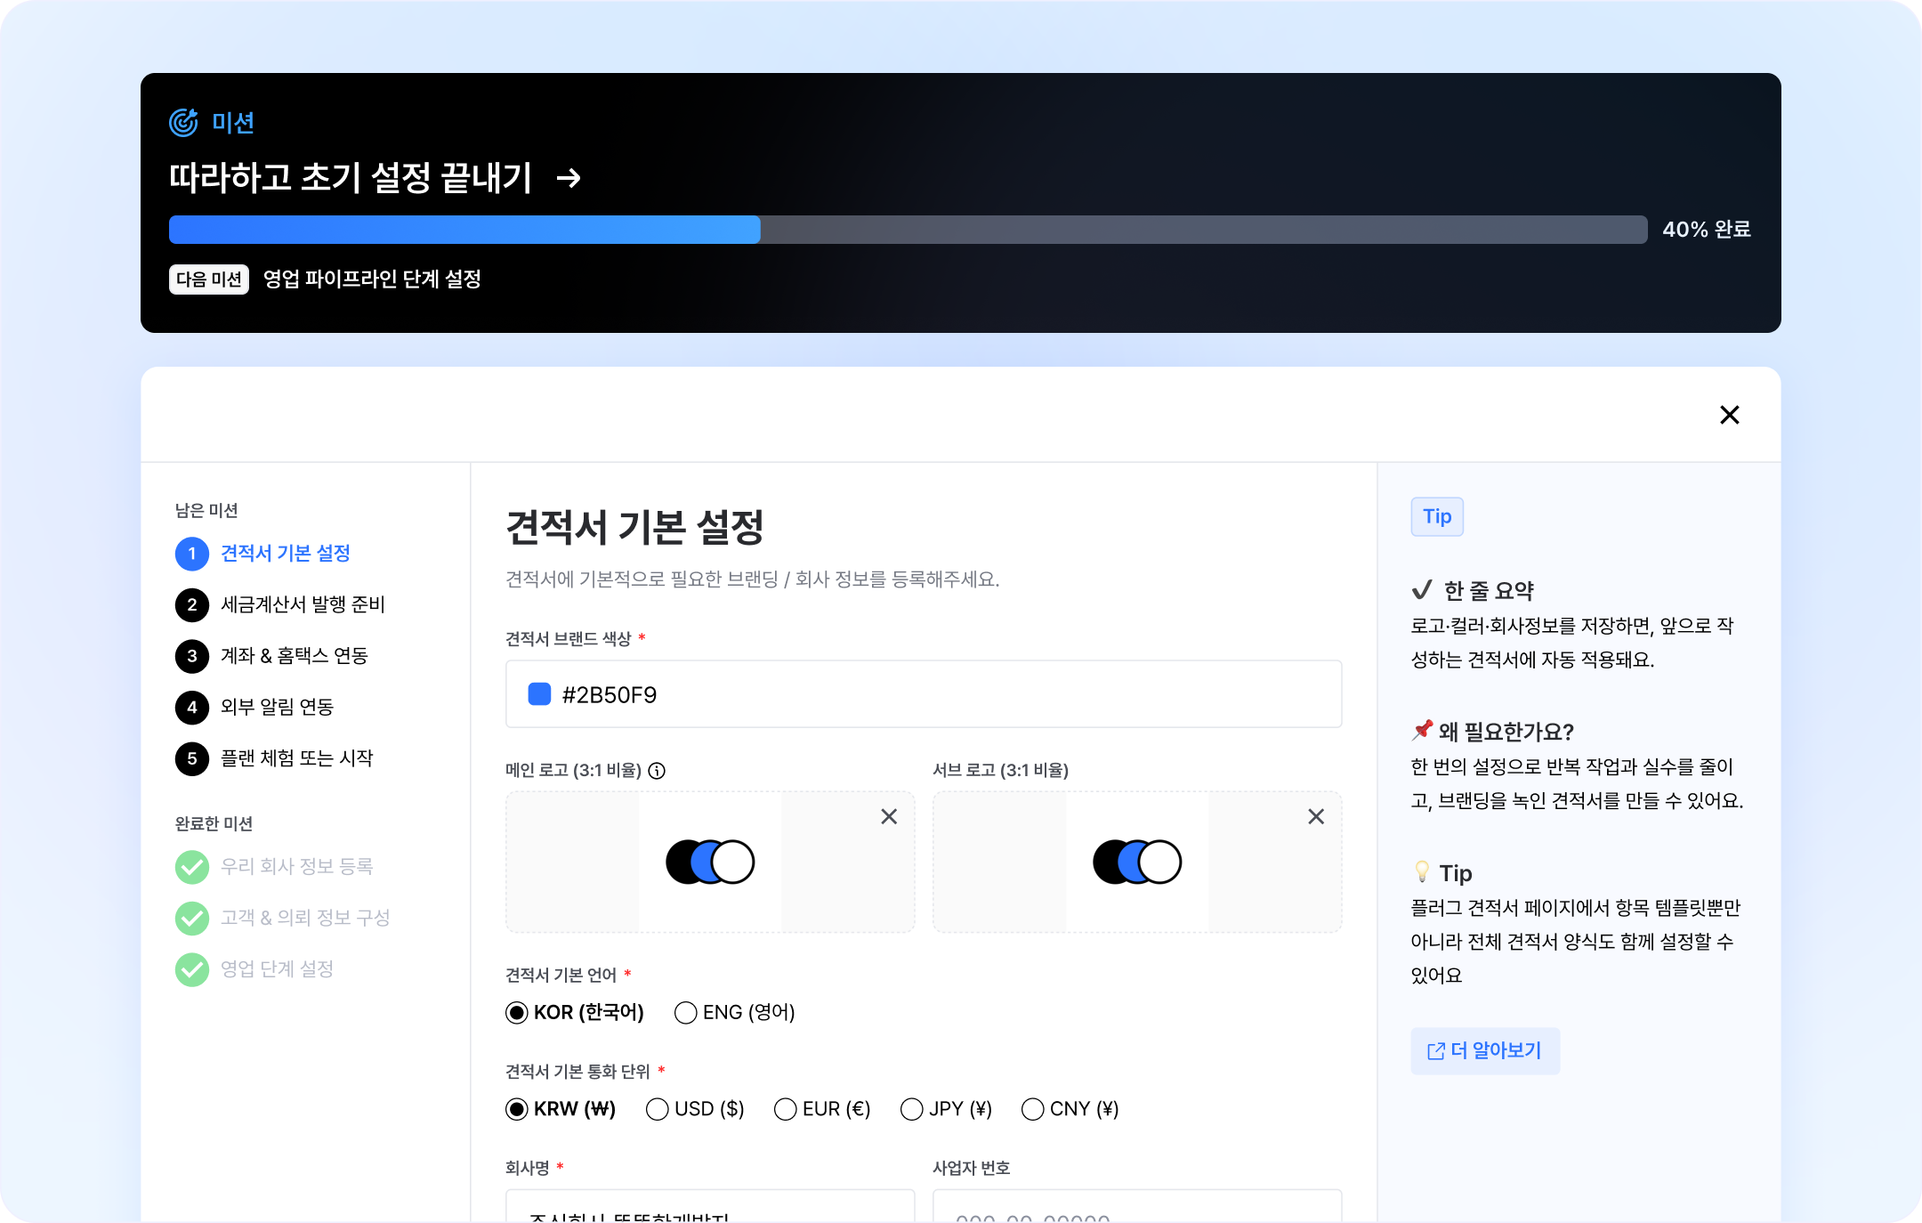The height and width of the screenshot is (1223, 1922).
Task: Remove the sub logo image
Action: [1315, 816]
